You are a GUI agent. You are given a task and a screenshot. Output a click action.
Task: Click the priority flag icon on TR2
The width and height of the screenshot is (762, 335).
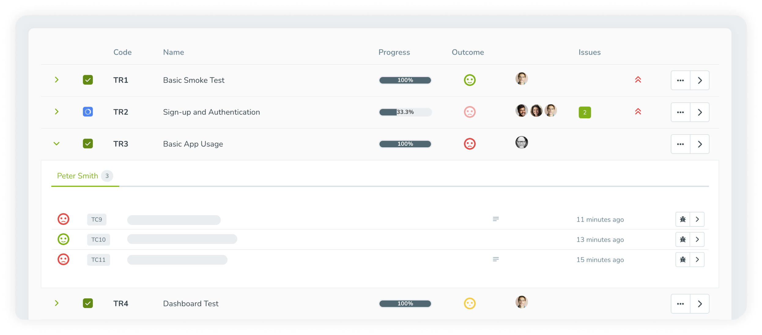pyautogui.click(x=638, y=112)
